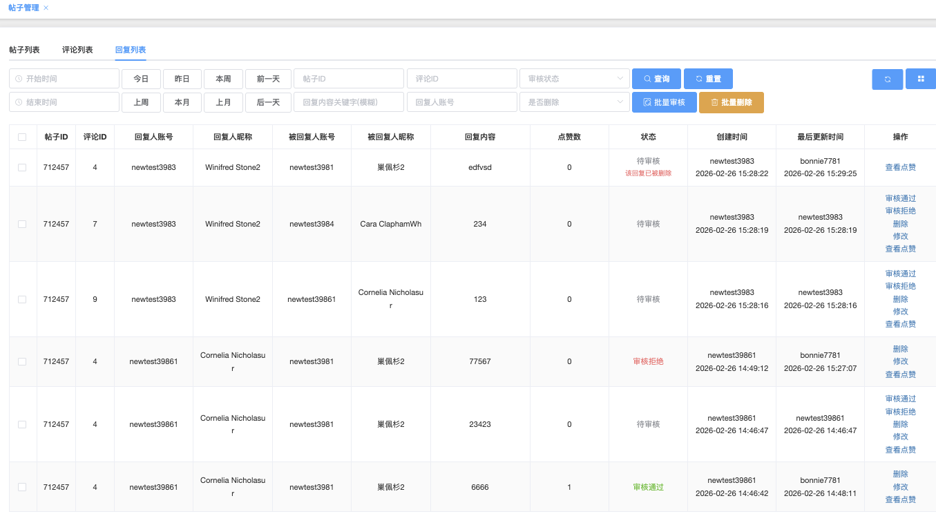Check the row with reply content edfvsd
This screenshot has width=936, height=514.
pyautogui.click(x=22, y=167)
